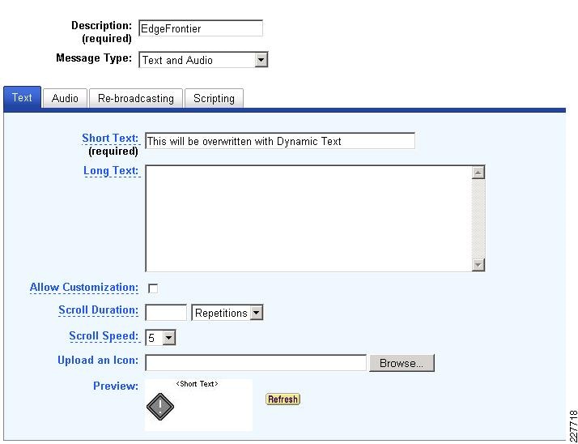Open the Message Type dropdown
Image resolution: width=578 pixels, height=444 pixels.
click(x=203, y=60)
